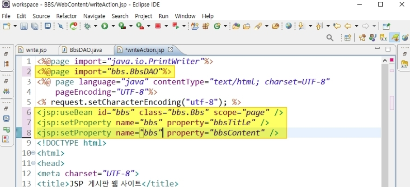The image size is (410, 187).
Task: Click the Forward navigation gray arrow
Action: 366,26
